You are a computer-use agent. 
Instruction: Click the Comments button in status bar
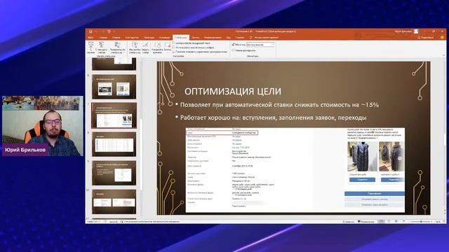(x=366, y=221)
